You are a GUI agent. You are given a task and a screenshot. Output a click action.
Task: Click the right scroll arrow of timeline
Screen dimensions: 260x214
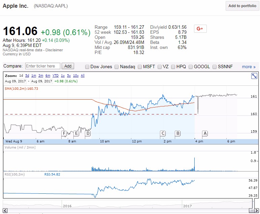coord(257,211)
